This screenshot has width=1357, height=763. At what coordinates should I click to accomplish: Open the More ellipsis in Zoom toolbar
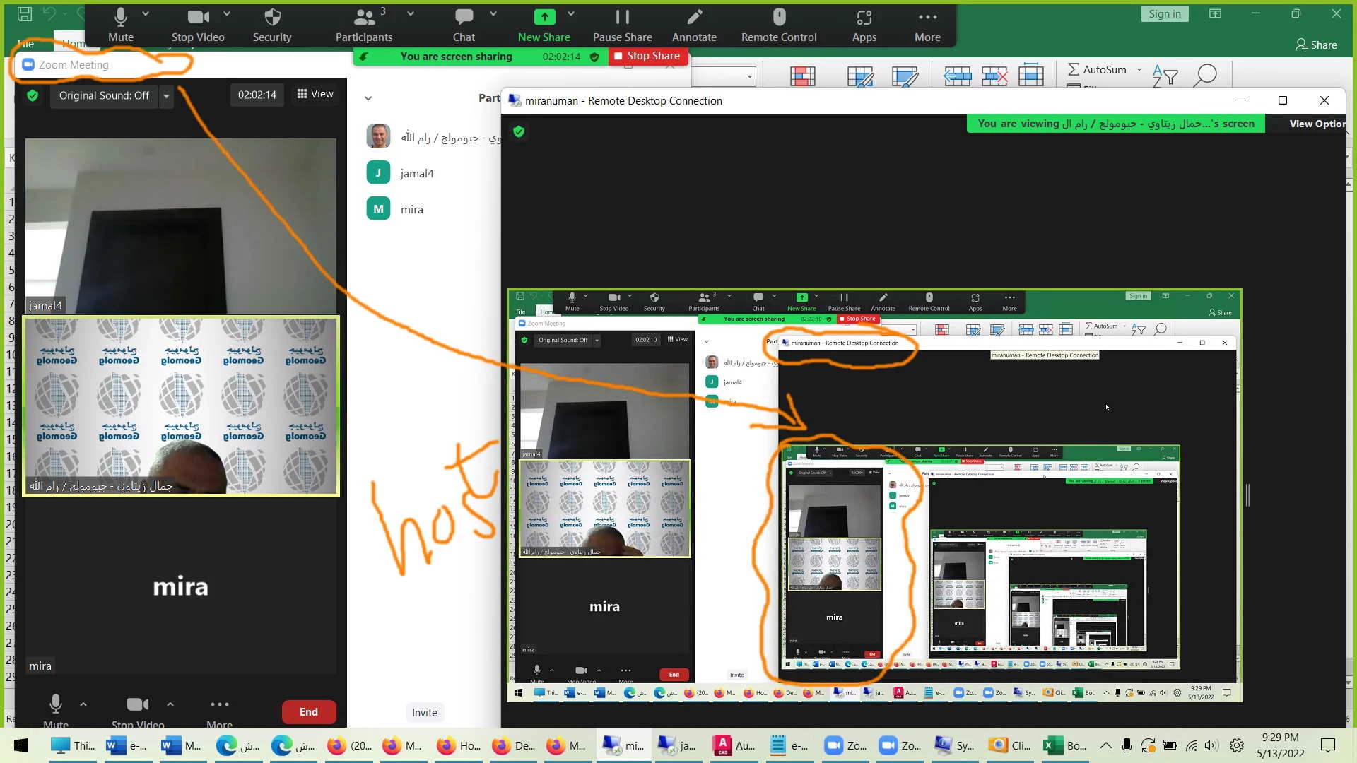(927, 18)
